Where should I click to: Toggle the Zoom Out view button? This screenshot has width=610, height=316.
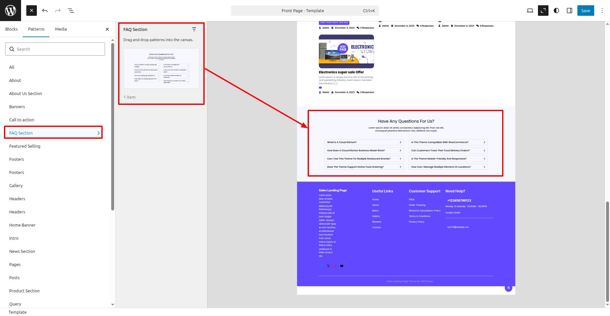[x=543, y=11]
